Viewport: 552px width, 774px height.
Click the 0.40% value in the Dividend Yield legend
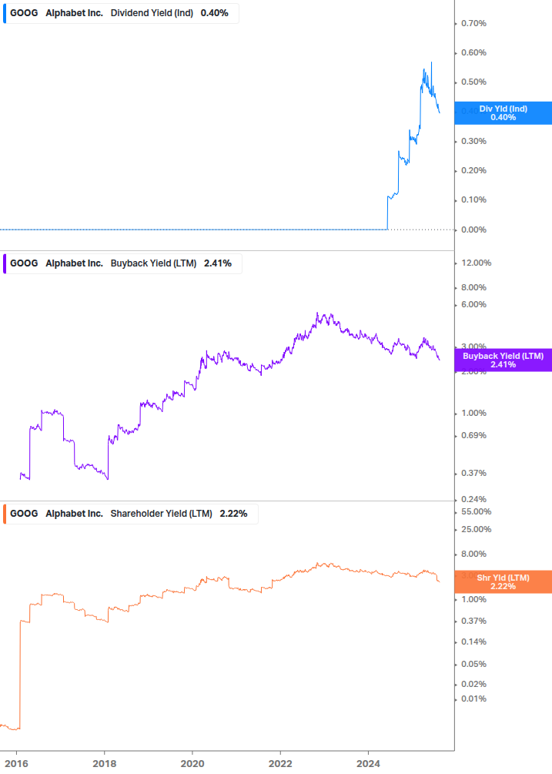(x=215, y=13)
